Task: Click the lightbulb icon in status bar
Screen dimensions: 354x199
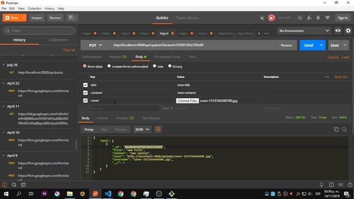Action: (x=321, y=185)
